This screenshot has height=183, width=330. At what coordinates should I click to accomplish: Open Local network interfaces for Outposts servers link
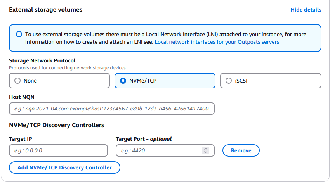pos(217,42)
